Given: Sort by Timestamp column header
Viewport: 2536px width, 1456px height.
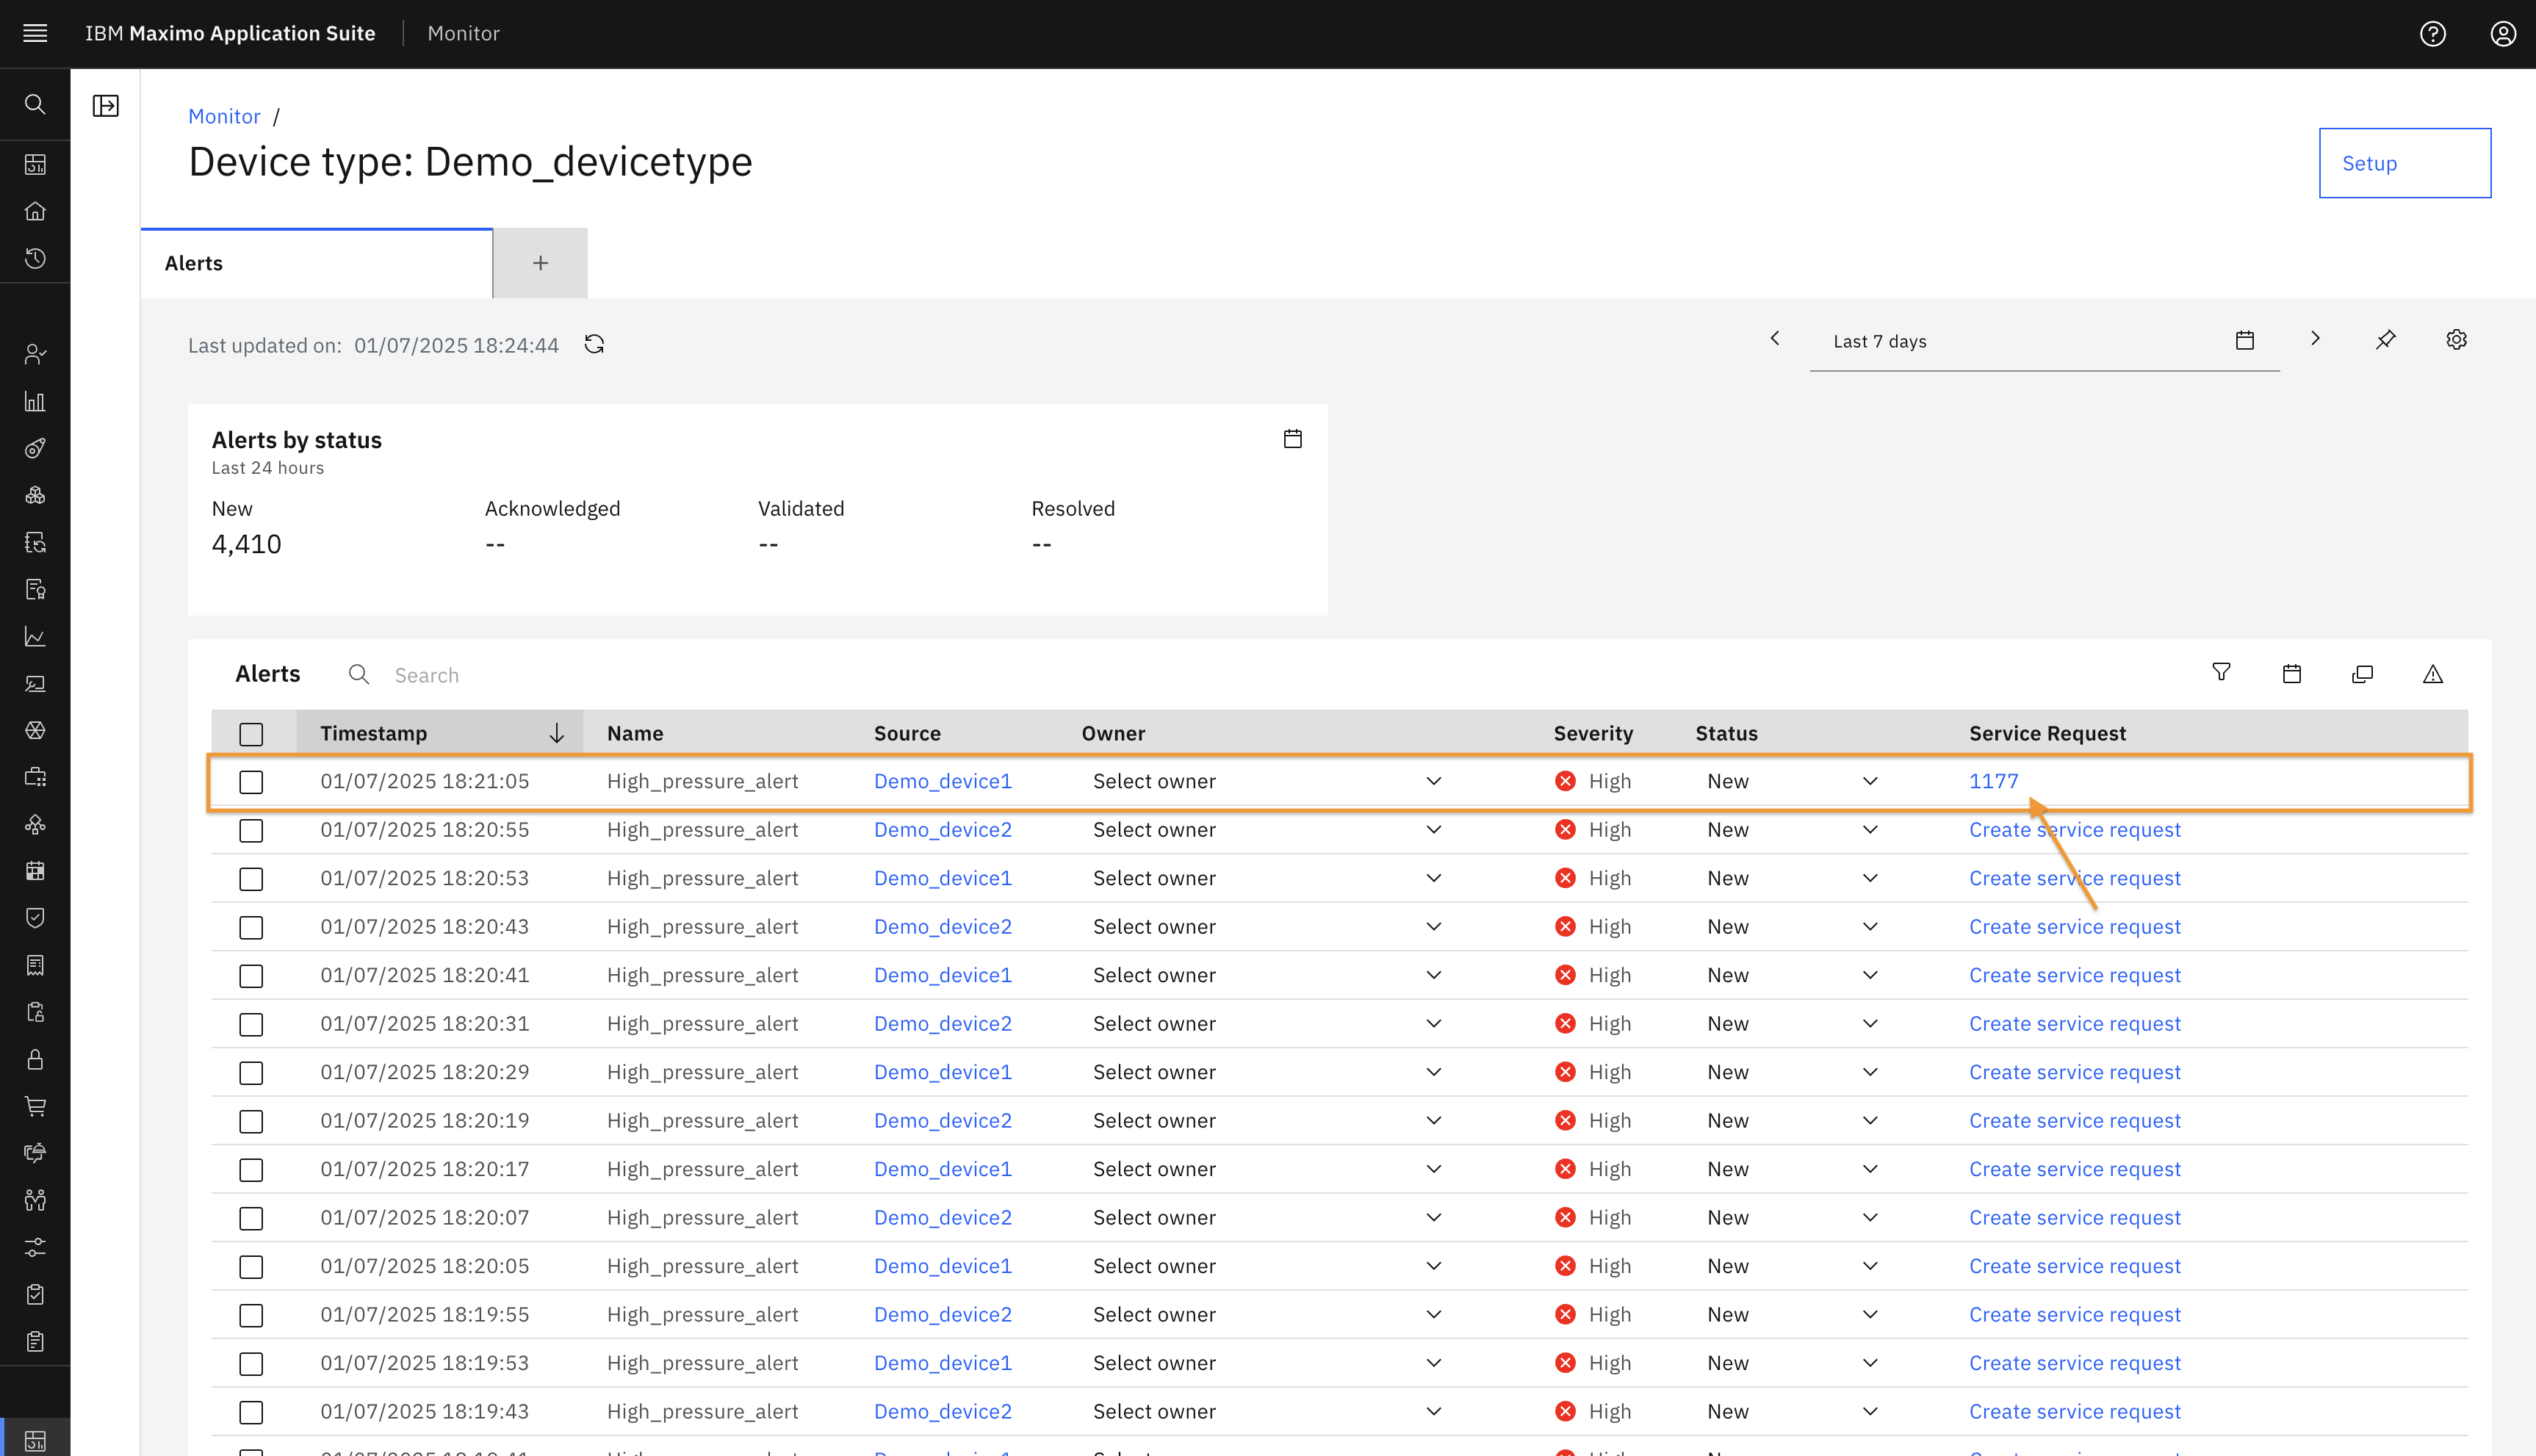Looking at the screenshot, I should (x=440, y=733).
